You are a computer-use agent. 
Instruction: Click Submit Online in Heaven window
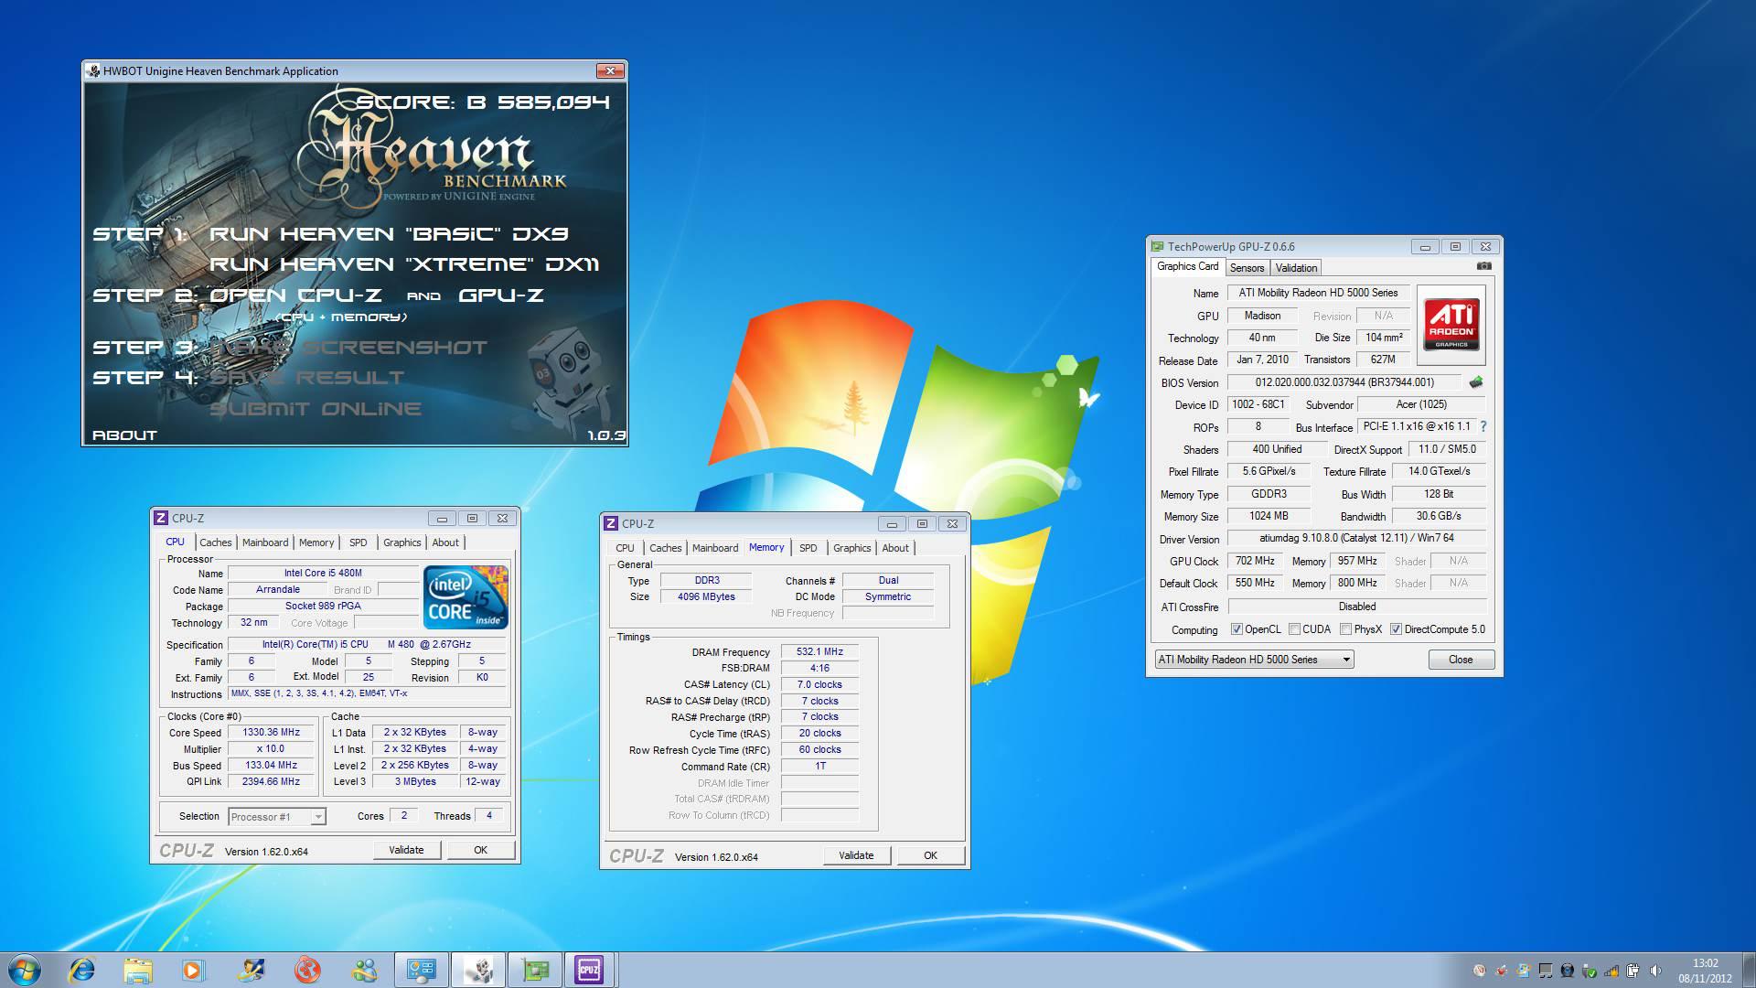pyautogui.click(x=316, y=409)
